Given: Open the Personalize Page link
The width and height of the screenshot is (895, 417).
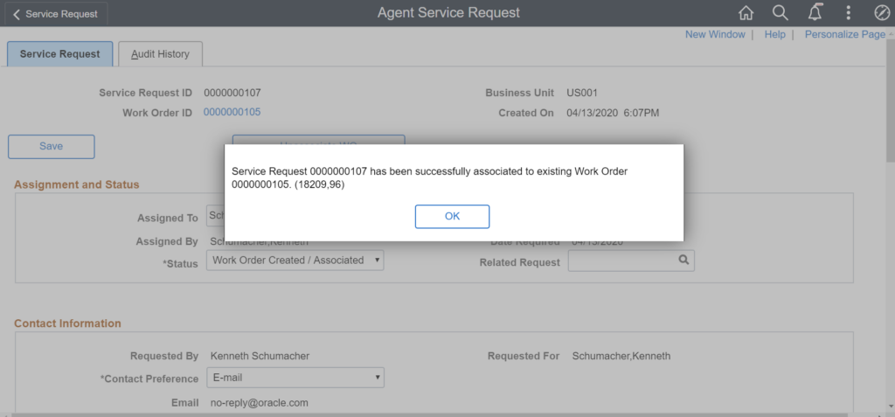Looking at the screenshot, I should point(844,34).
